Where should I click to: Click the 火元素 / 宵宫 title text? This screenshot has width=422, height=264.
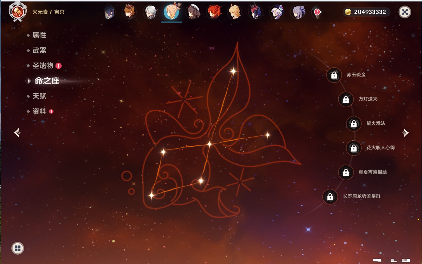(x=49, y=12)
